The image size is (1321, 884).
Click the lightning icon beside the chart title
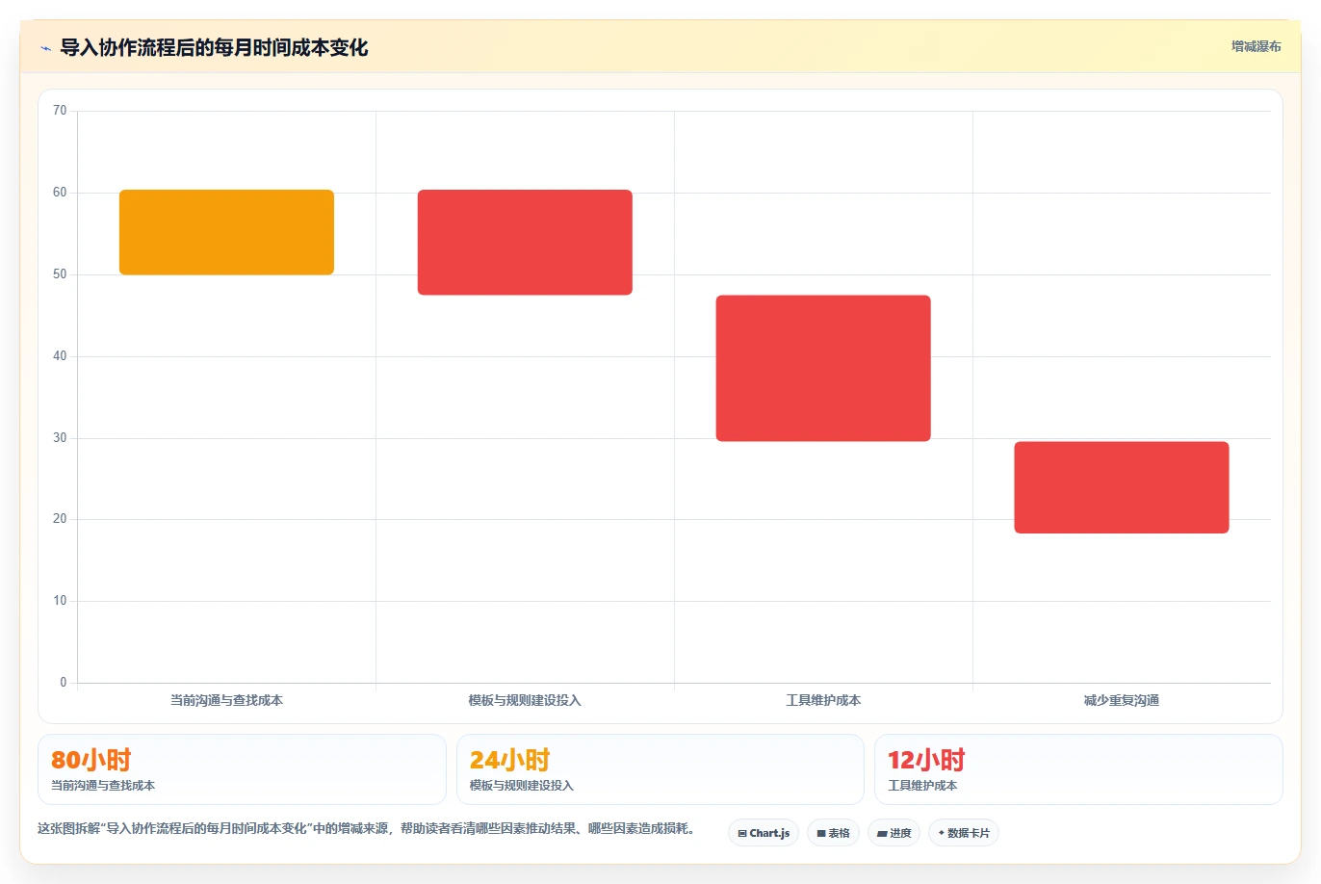click(x=45, y=48)
